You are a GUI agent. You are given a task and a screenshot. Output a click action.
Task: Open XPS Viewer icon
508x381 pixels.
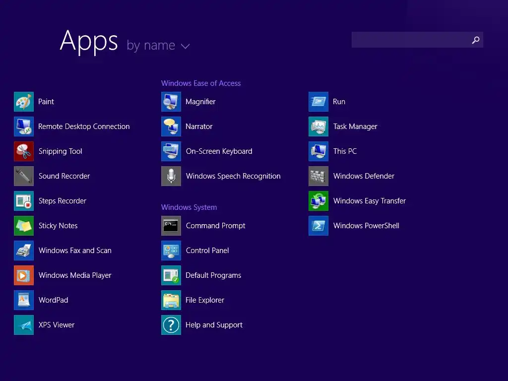[x=24, y=325]
